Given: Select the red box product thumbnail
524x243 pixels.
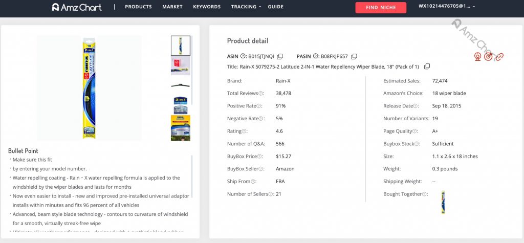Looking at the screenshot, I should (x=181, y=65).
